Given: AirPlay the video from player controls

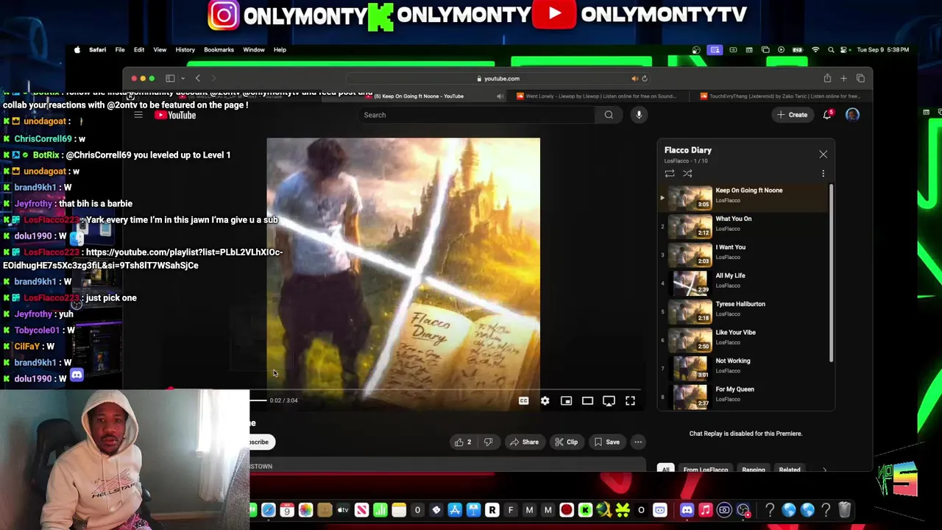Looking at the screenshot, I should pyautogui.click(x=609, y=400).
